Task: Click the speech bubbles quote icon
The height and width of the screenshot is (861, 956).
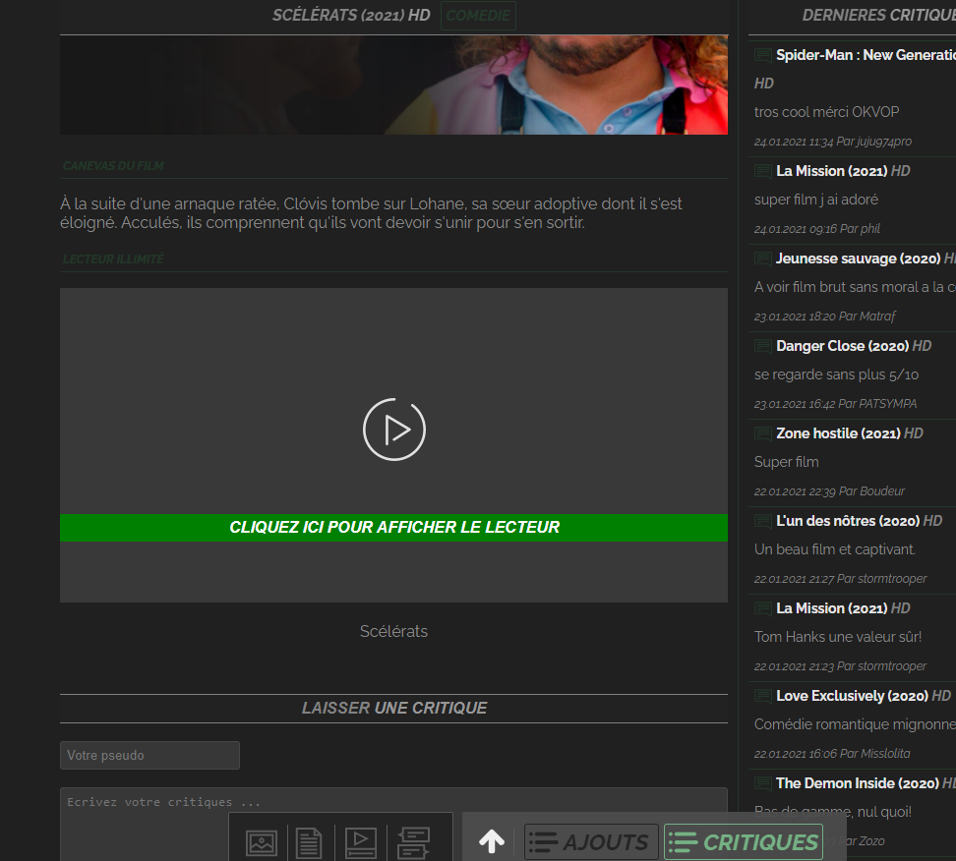Action: [x=413, y=843]
